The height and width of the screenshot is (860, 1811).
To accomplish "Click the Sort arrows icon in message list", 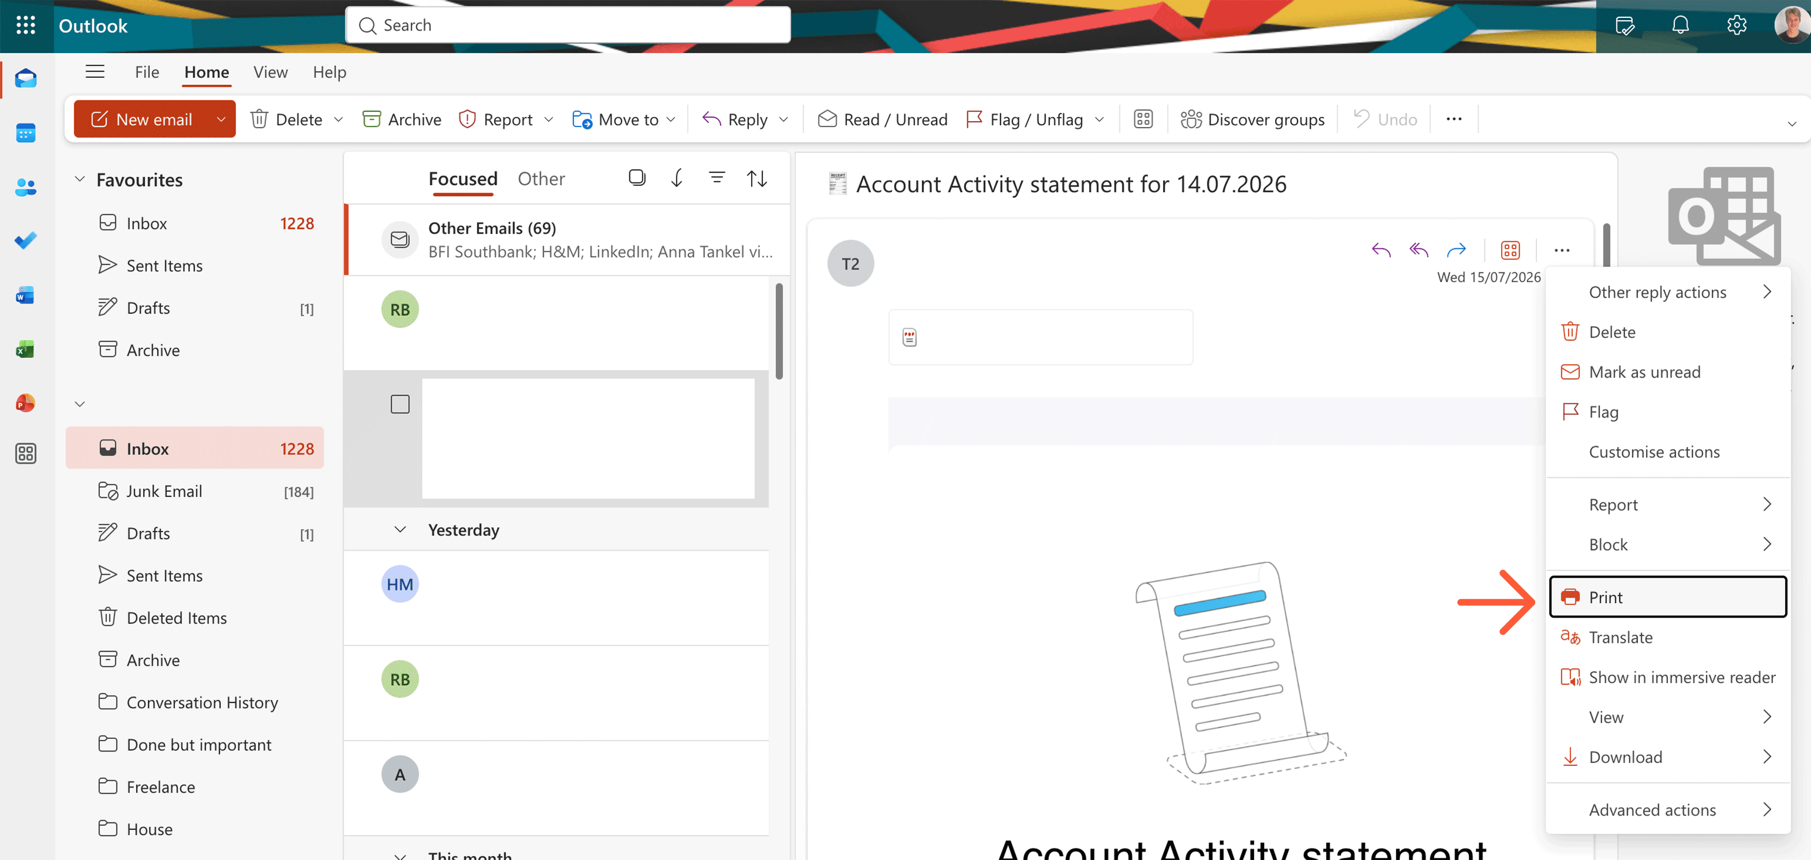I will (x=757, y=178).
